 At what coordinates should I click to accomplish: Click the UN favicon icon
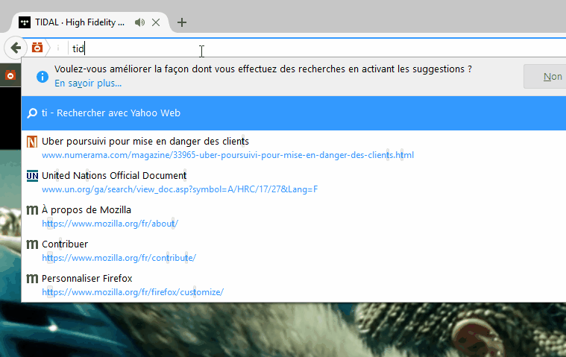32,176
